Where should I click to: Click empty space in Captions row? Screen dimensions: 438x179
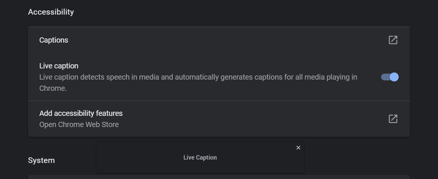pyautogui.click(x=223, y=40)
